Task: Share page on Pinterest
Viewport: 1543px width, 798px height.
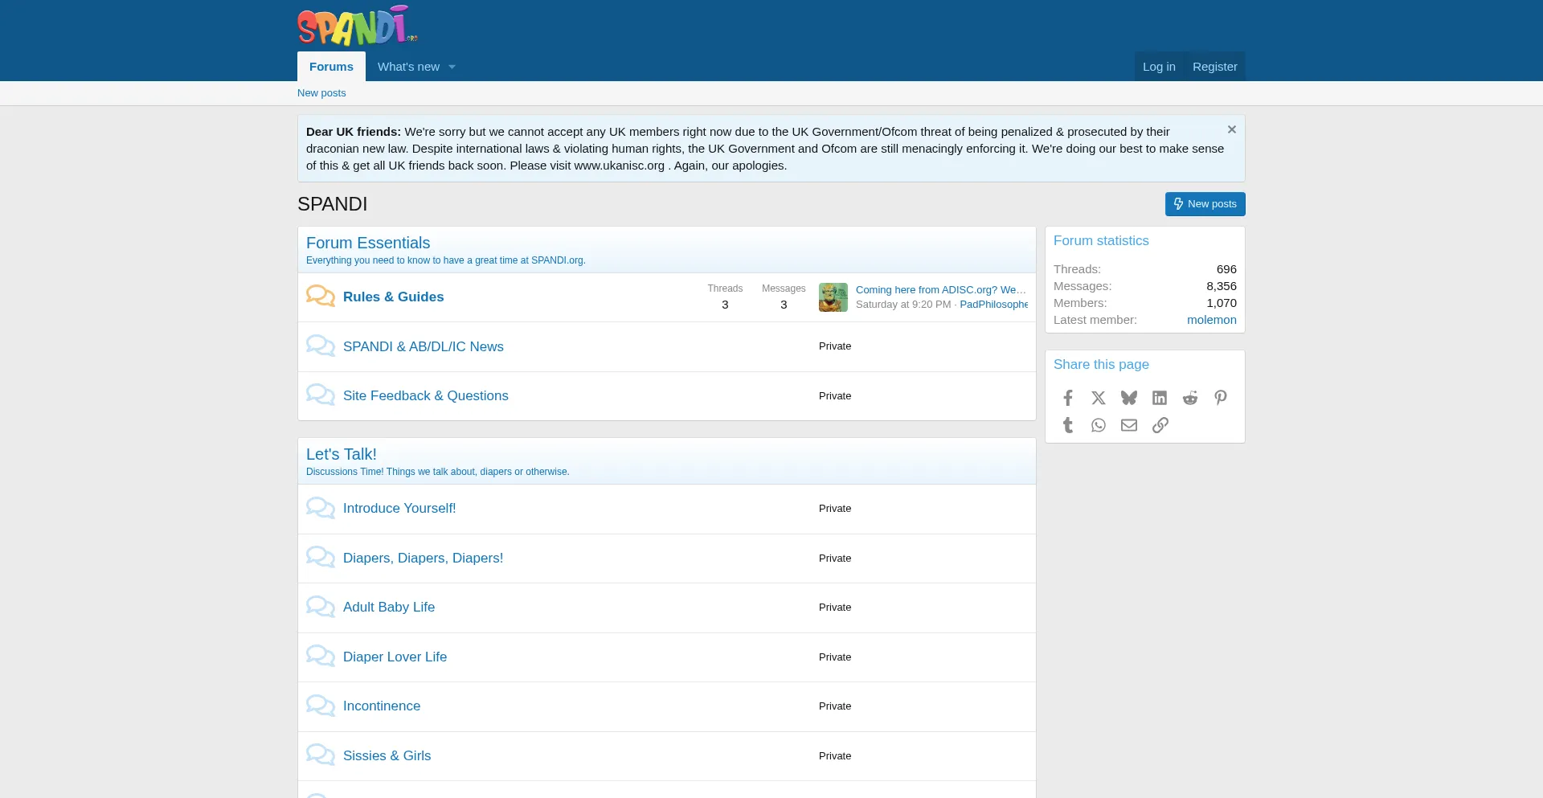Action: point(1221,398)
